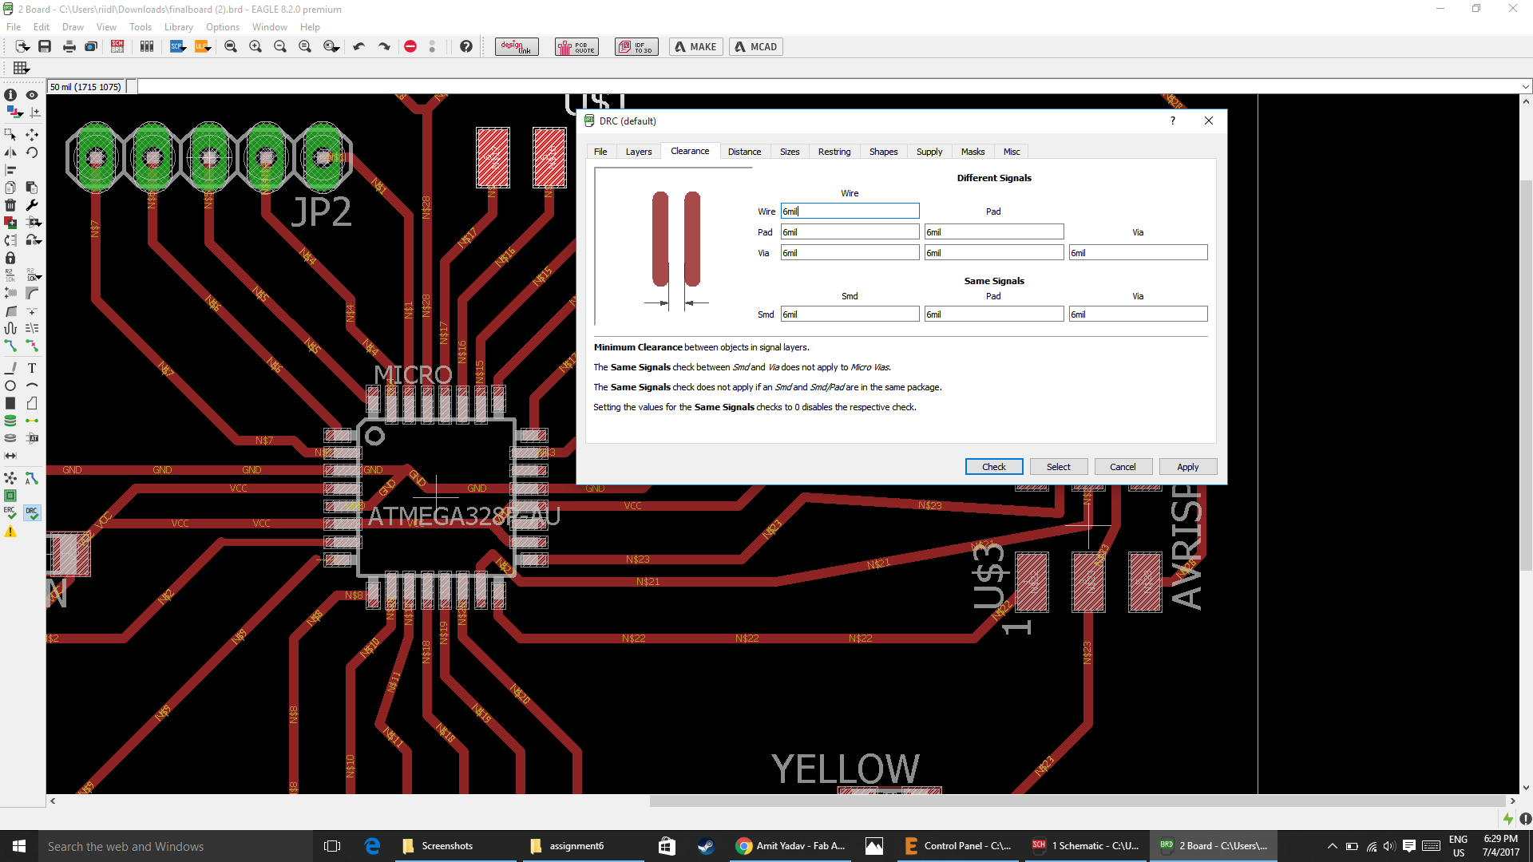Select the Lock tool

[10, 258]
